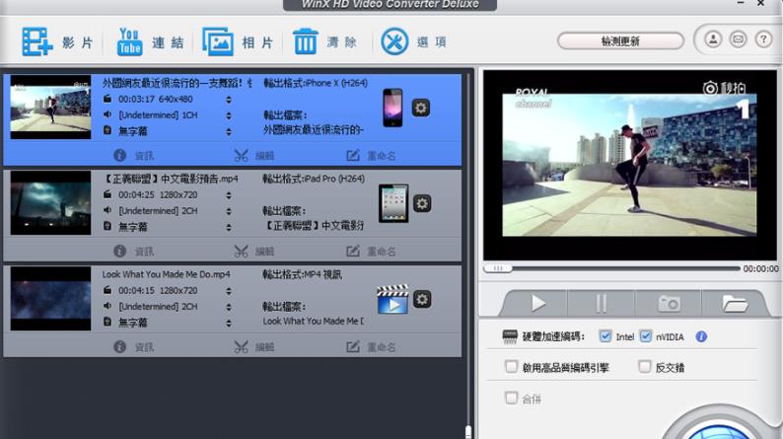Click 'Look What You Made Me Do.mp4' filename
The height and width of the screenshot is (439, 783).
(x=166, y=274)
